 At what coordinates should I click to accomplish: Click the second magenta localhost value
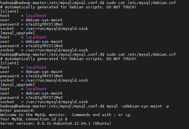pos(36,37)
